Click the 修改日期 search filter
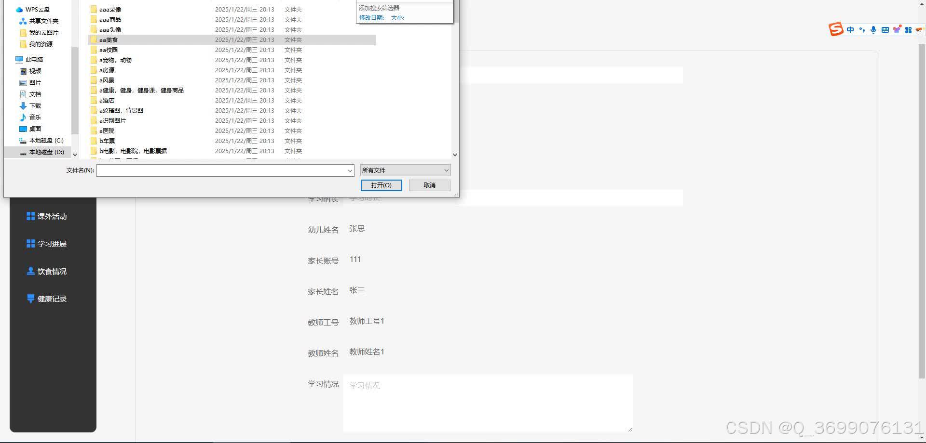The image size is (926, 443). 371,18
